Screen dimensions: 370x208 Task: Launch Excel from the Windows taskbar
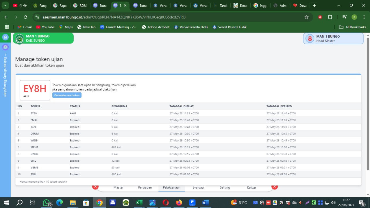click(139, 203)
